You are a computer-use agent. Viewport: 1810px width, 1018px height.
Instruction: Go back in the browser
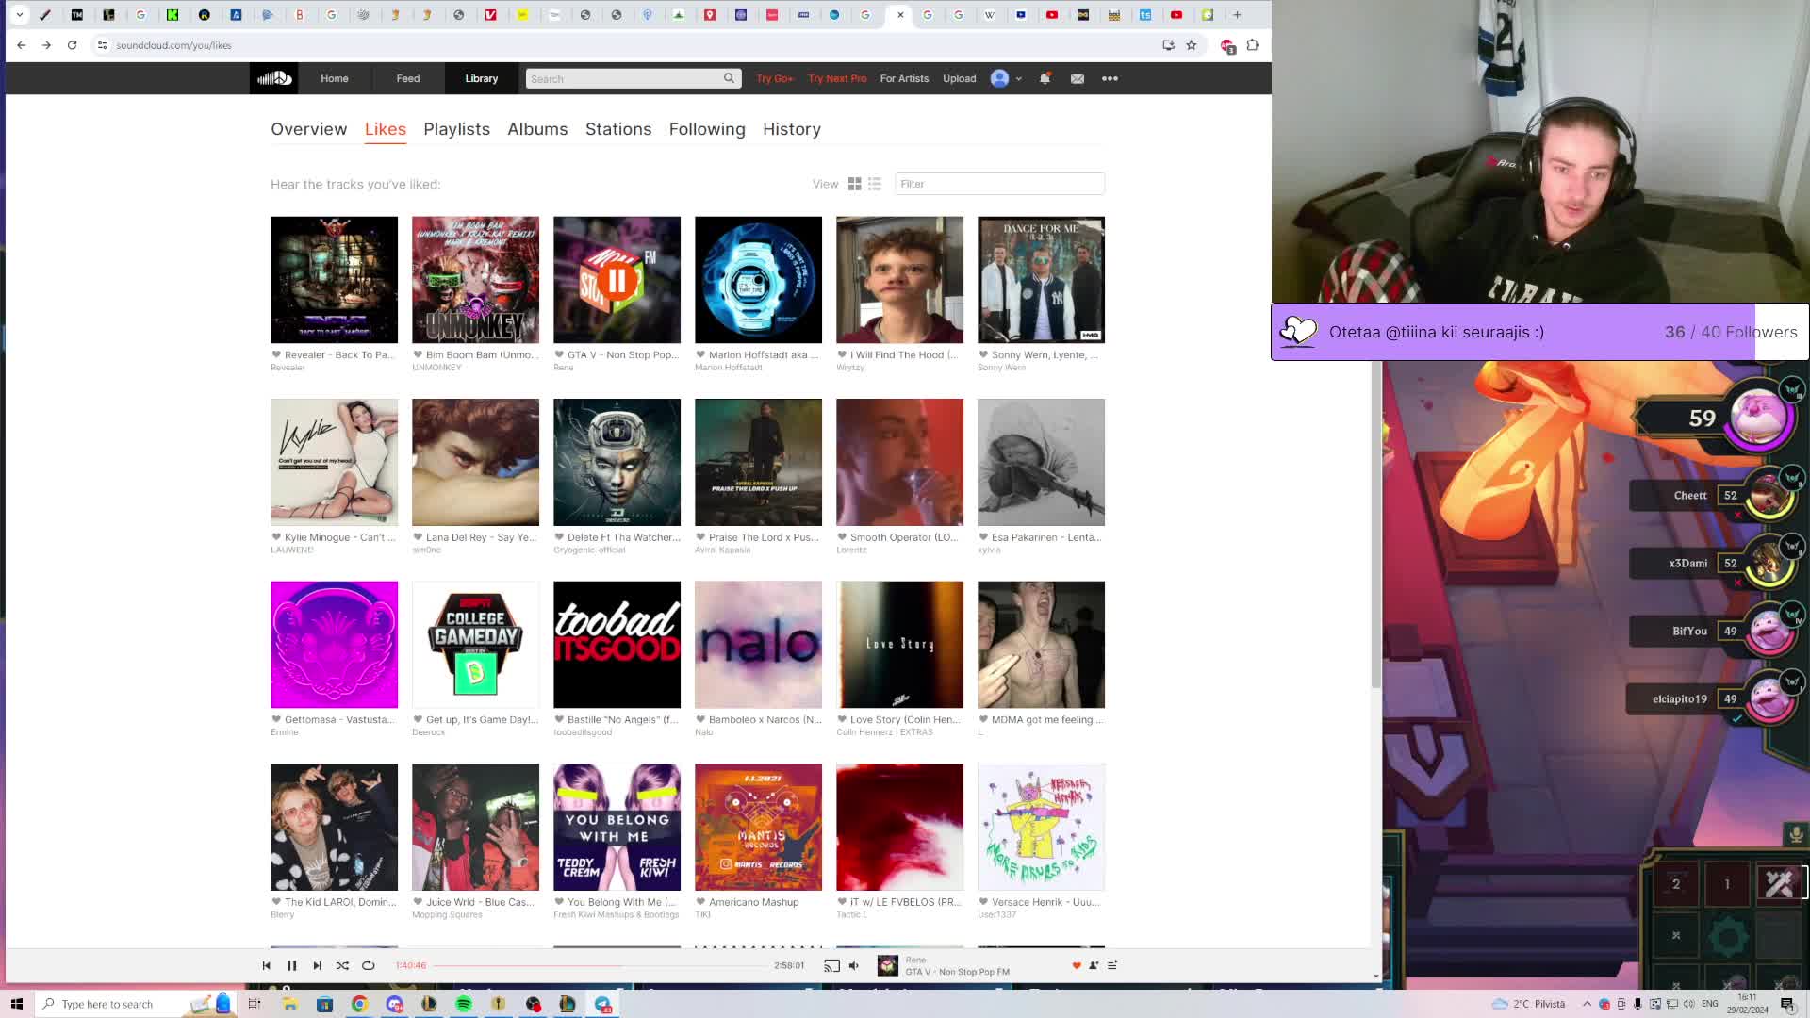21,45
